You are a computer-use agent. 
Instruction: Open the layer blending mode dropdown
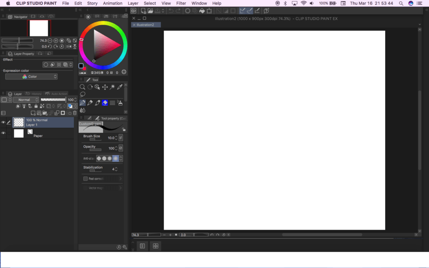point(26,100)
